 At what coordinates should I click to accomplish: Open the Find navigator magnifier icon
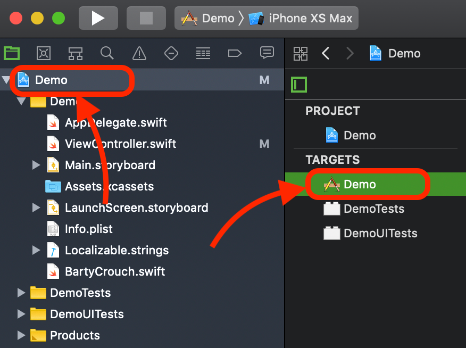(107, 54)
